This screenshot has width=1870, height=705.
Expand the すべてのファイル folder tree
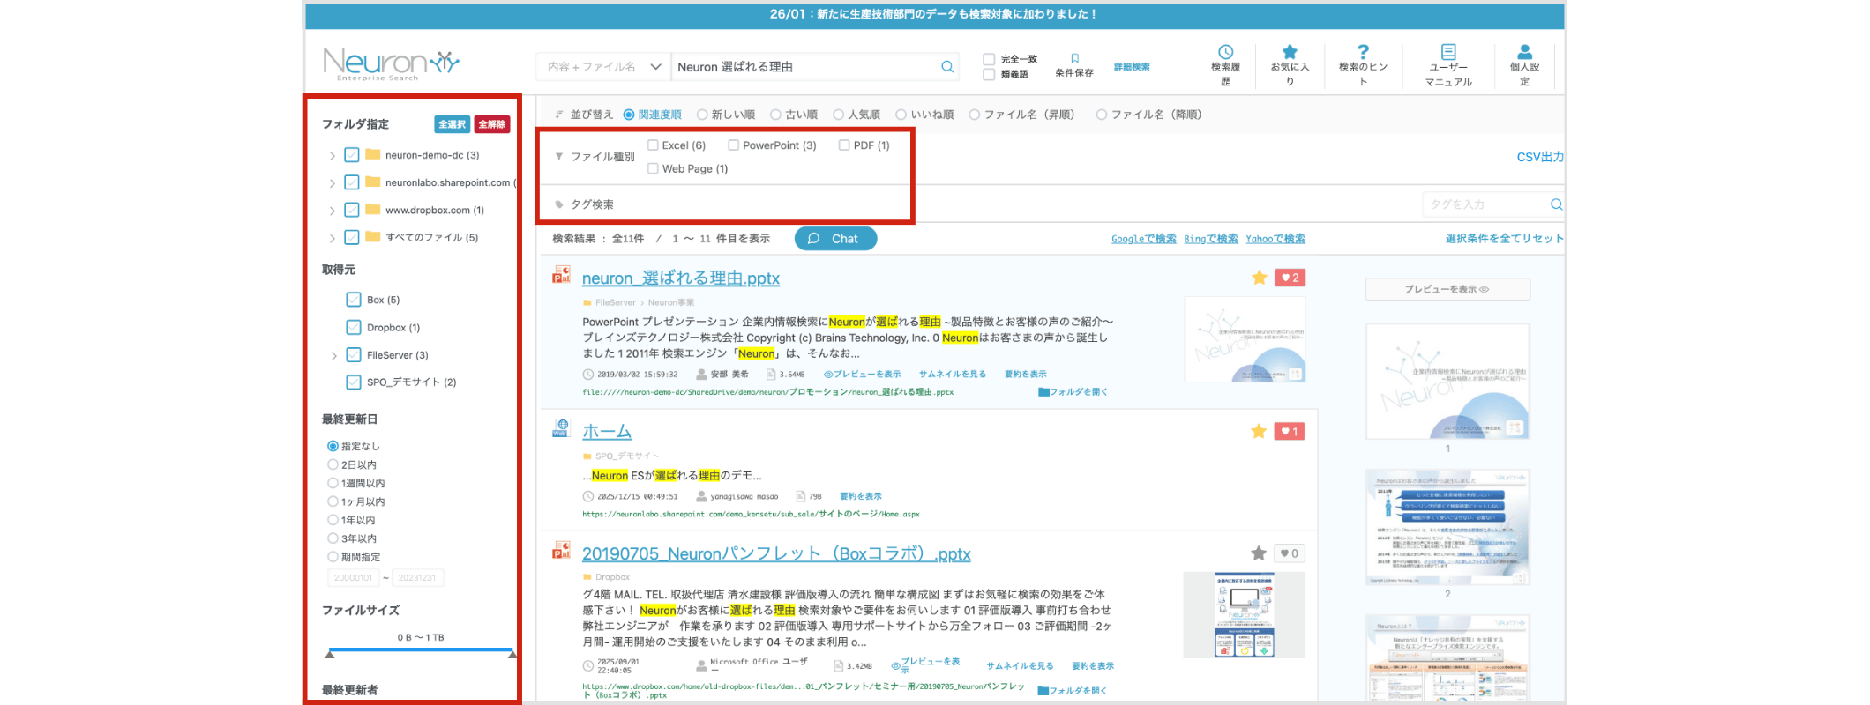(332, 238)
